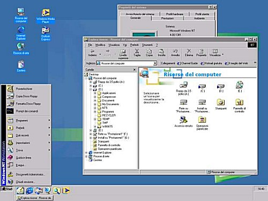Click Visualizza toolbar button
Image resolution: width=268 pixels, height=201 pixels.
(x=215, y=53)
